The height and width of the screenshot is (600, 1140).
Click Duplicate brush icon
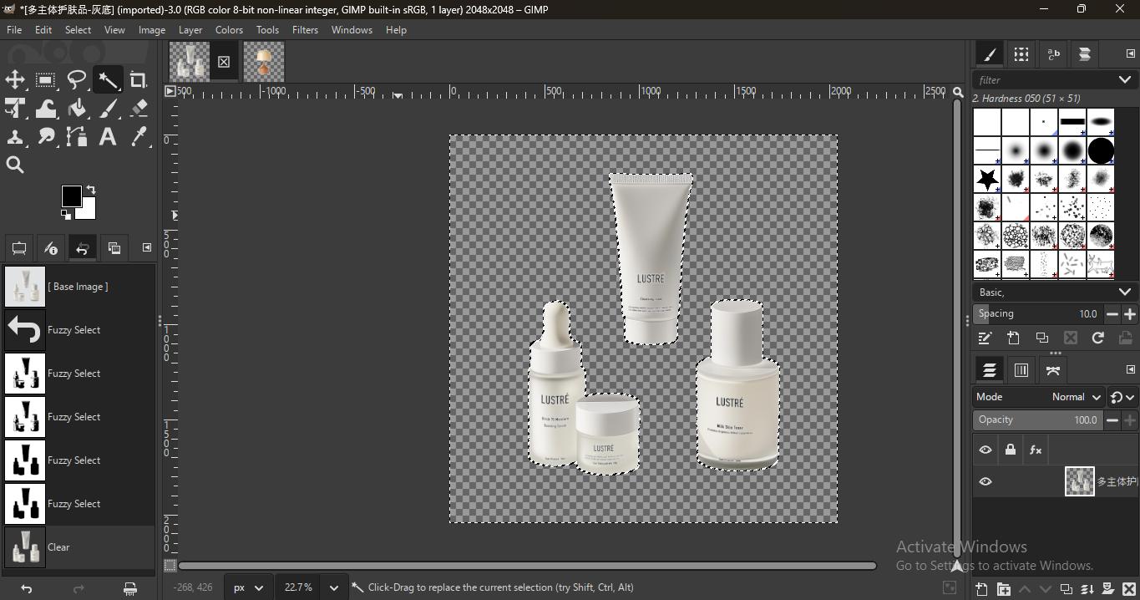click(x=1042, y=338)
